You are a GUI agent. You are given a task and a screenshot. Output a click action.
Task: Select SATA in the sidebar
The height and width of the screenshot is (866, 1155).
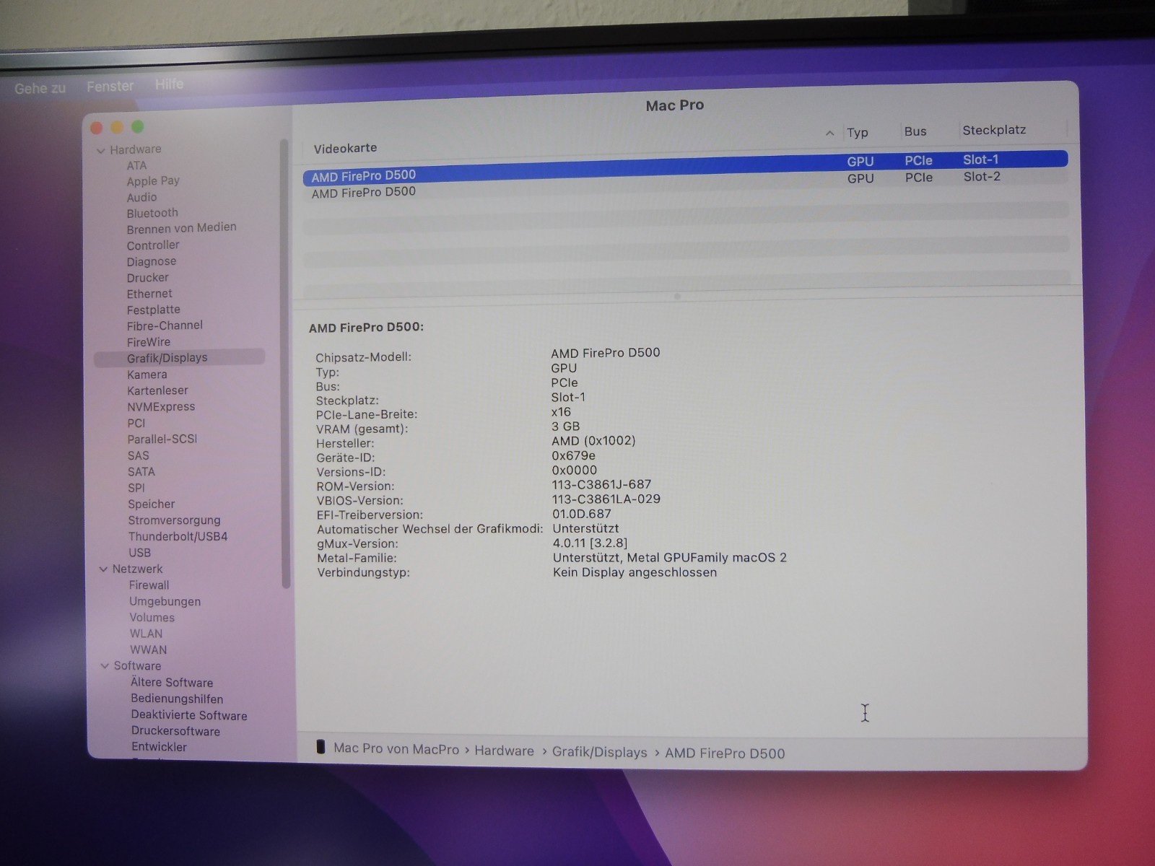click(x=141, y=471)
